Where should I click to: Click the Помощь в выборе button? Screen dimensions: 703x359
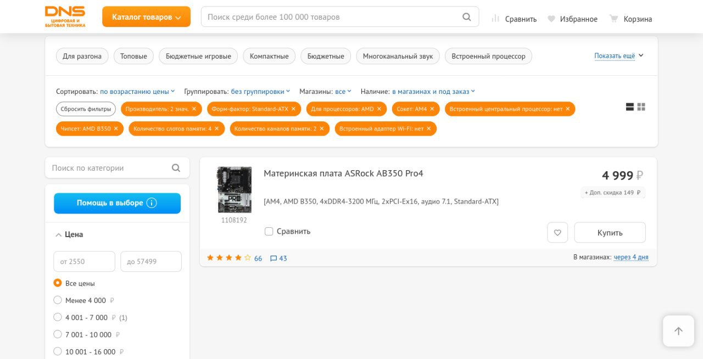pos(117,203)
